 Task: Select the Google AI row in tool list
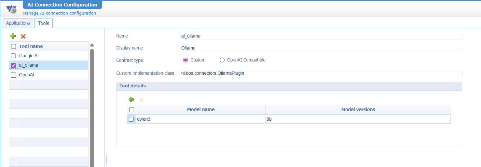pyautogui.click(x=48, y=56)
